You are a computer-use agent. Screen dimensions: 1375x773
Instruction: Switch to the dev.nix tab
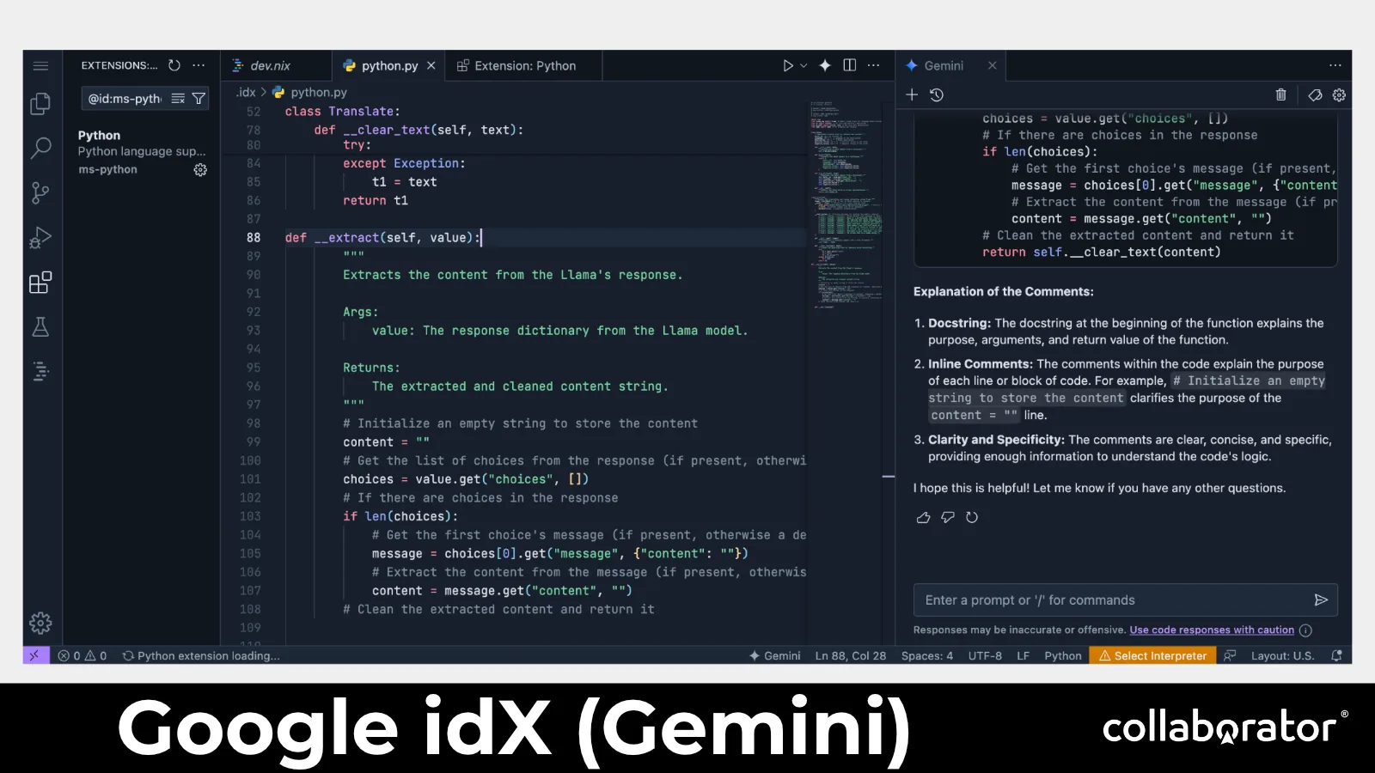276,65
